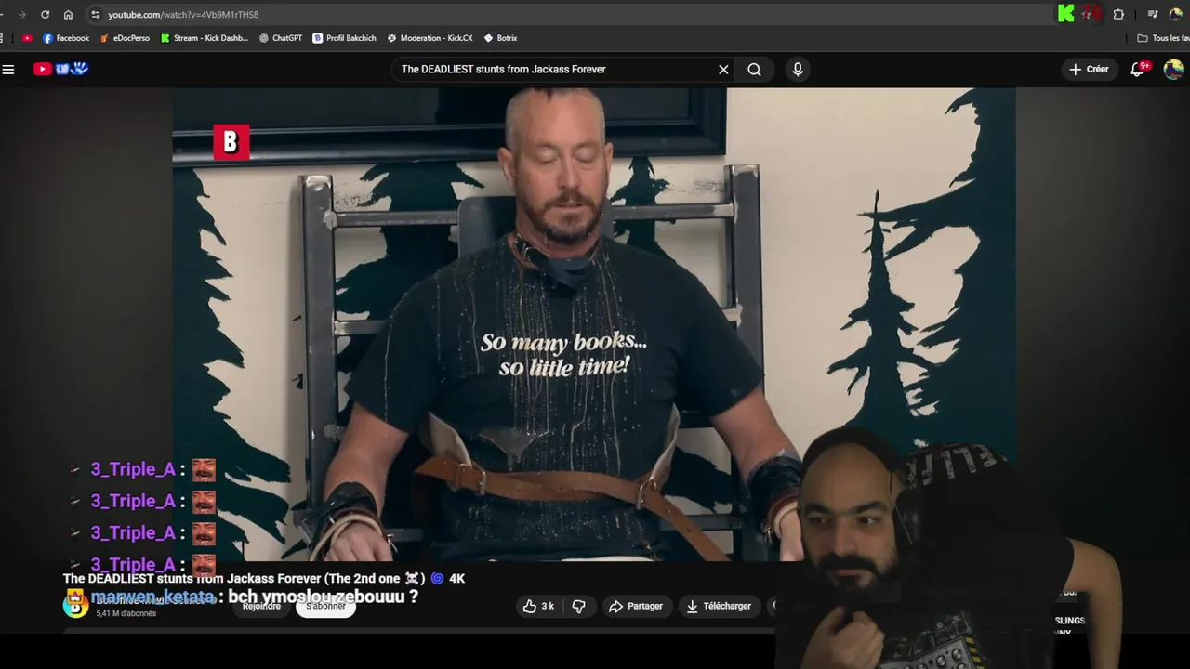Open Moderation - Kick.CX bookmark

click(x=430, y=38)
